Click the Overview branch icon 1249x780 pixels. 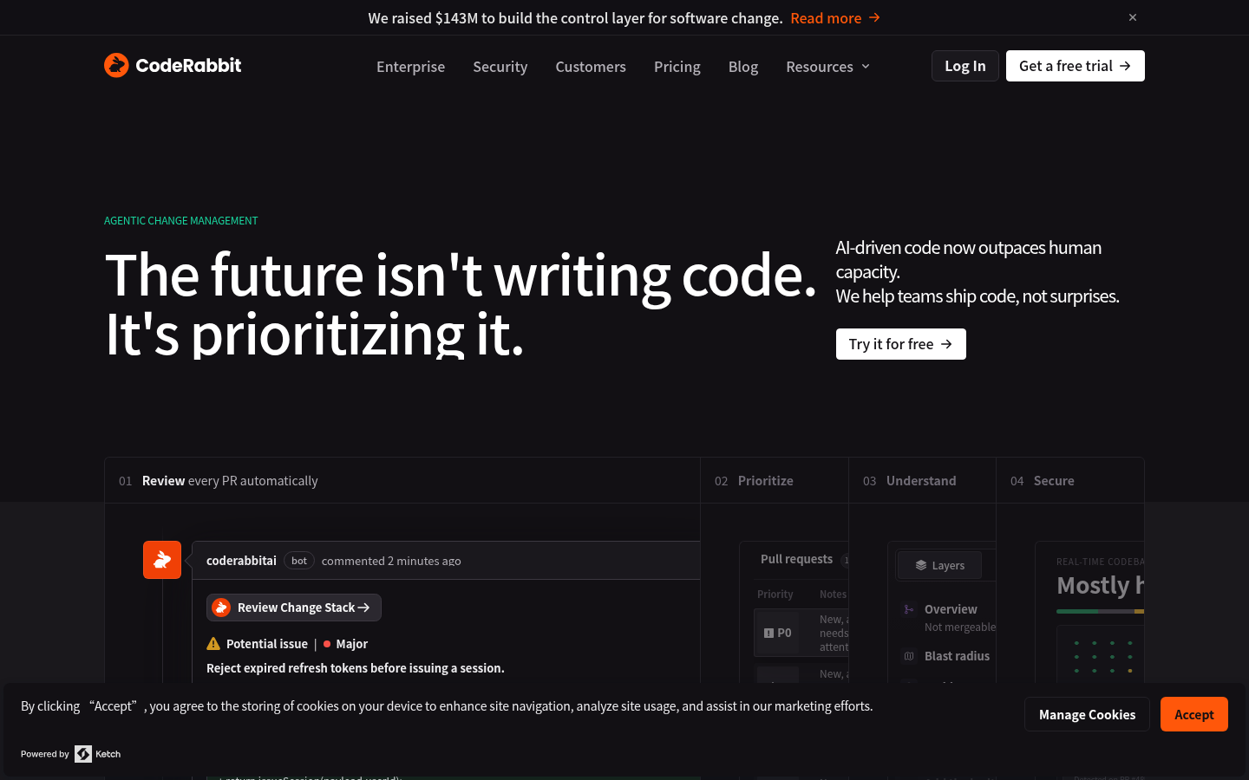909,609
